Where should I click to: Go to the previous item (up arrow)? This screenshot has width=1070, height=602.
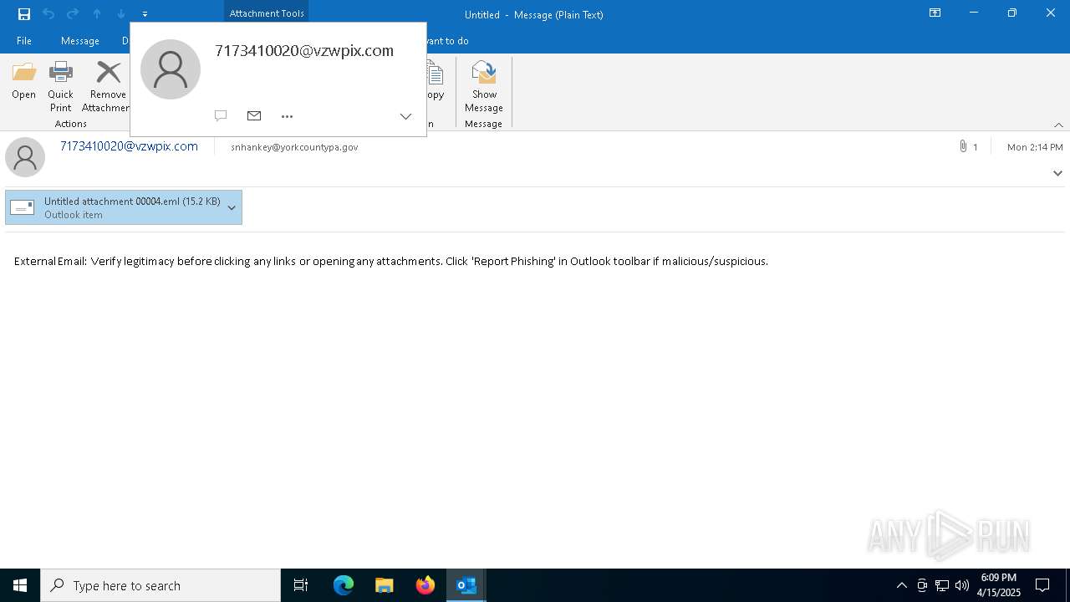click(97, 14)
